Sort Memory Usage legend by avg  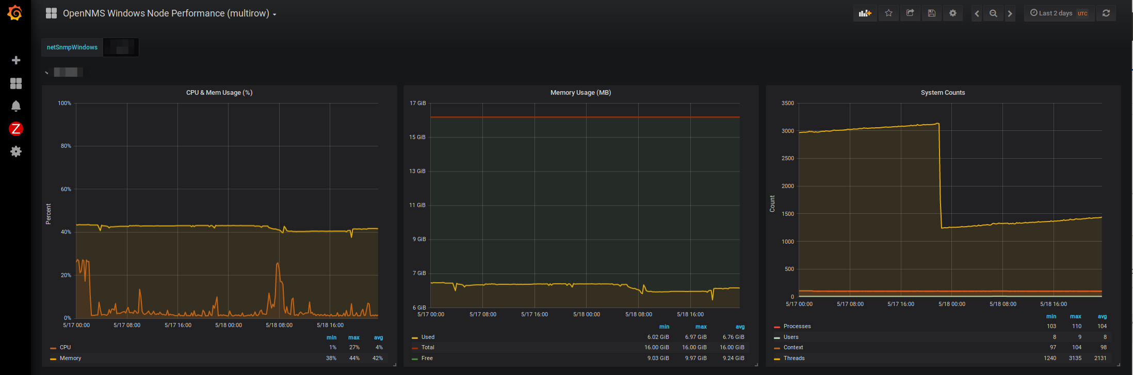tap(740, 327)
